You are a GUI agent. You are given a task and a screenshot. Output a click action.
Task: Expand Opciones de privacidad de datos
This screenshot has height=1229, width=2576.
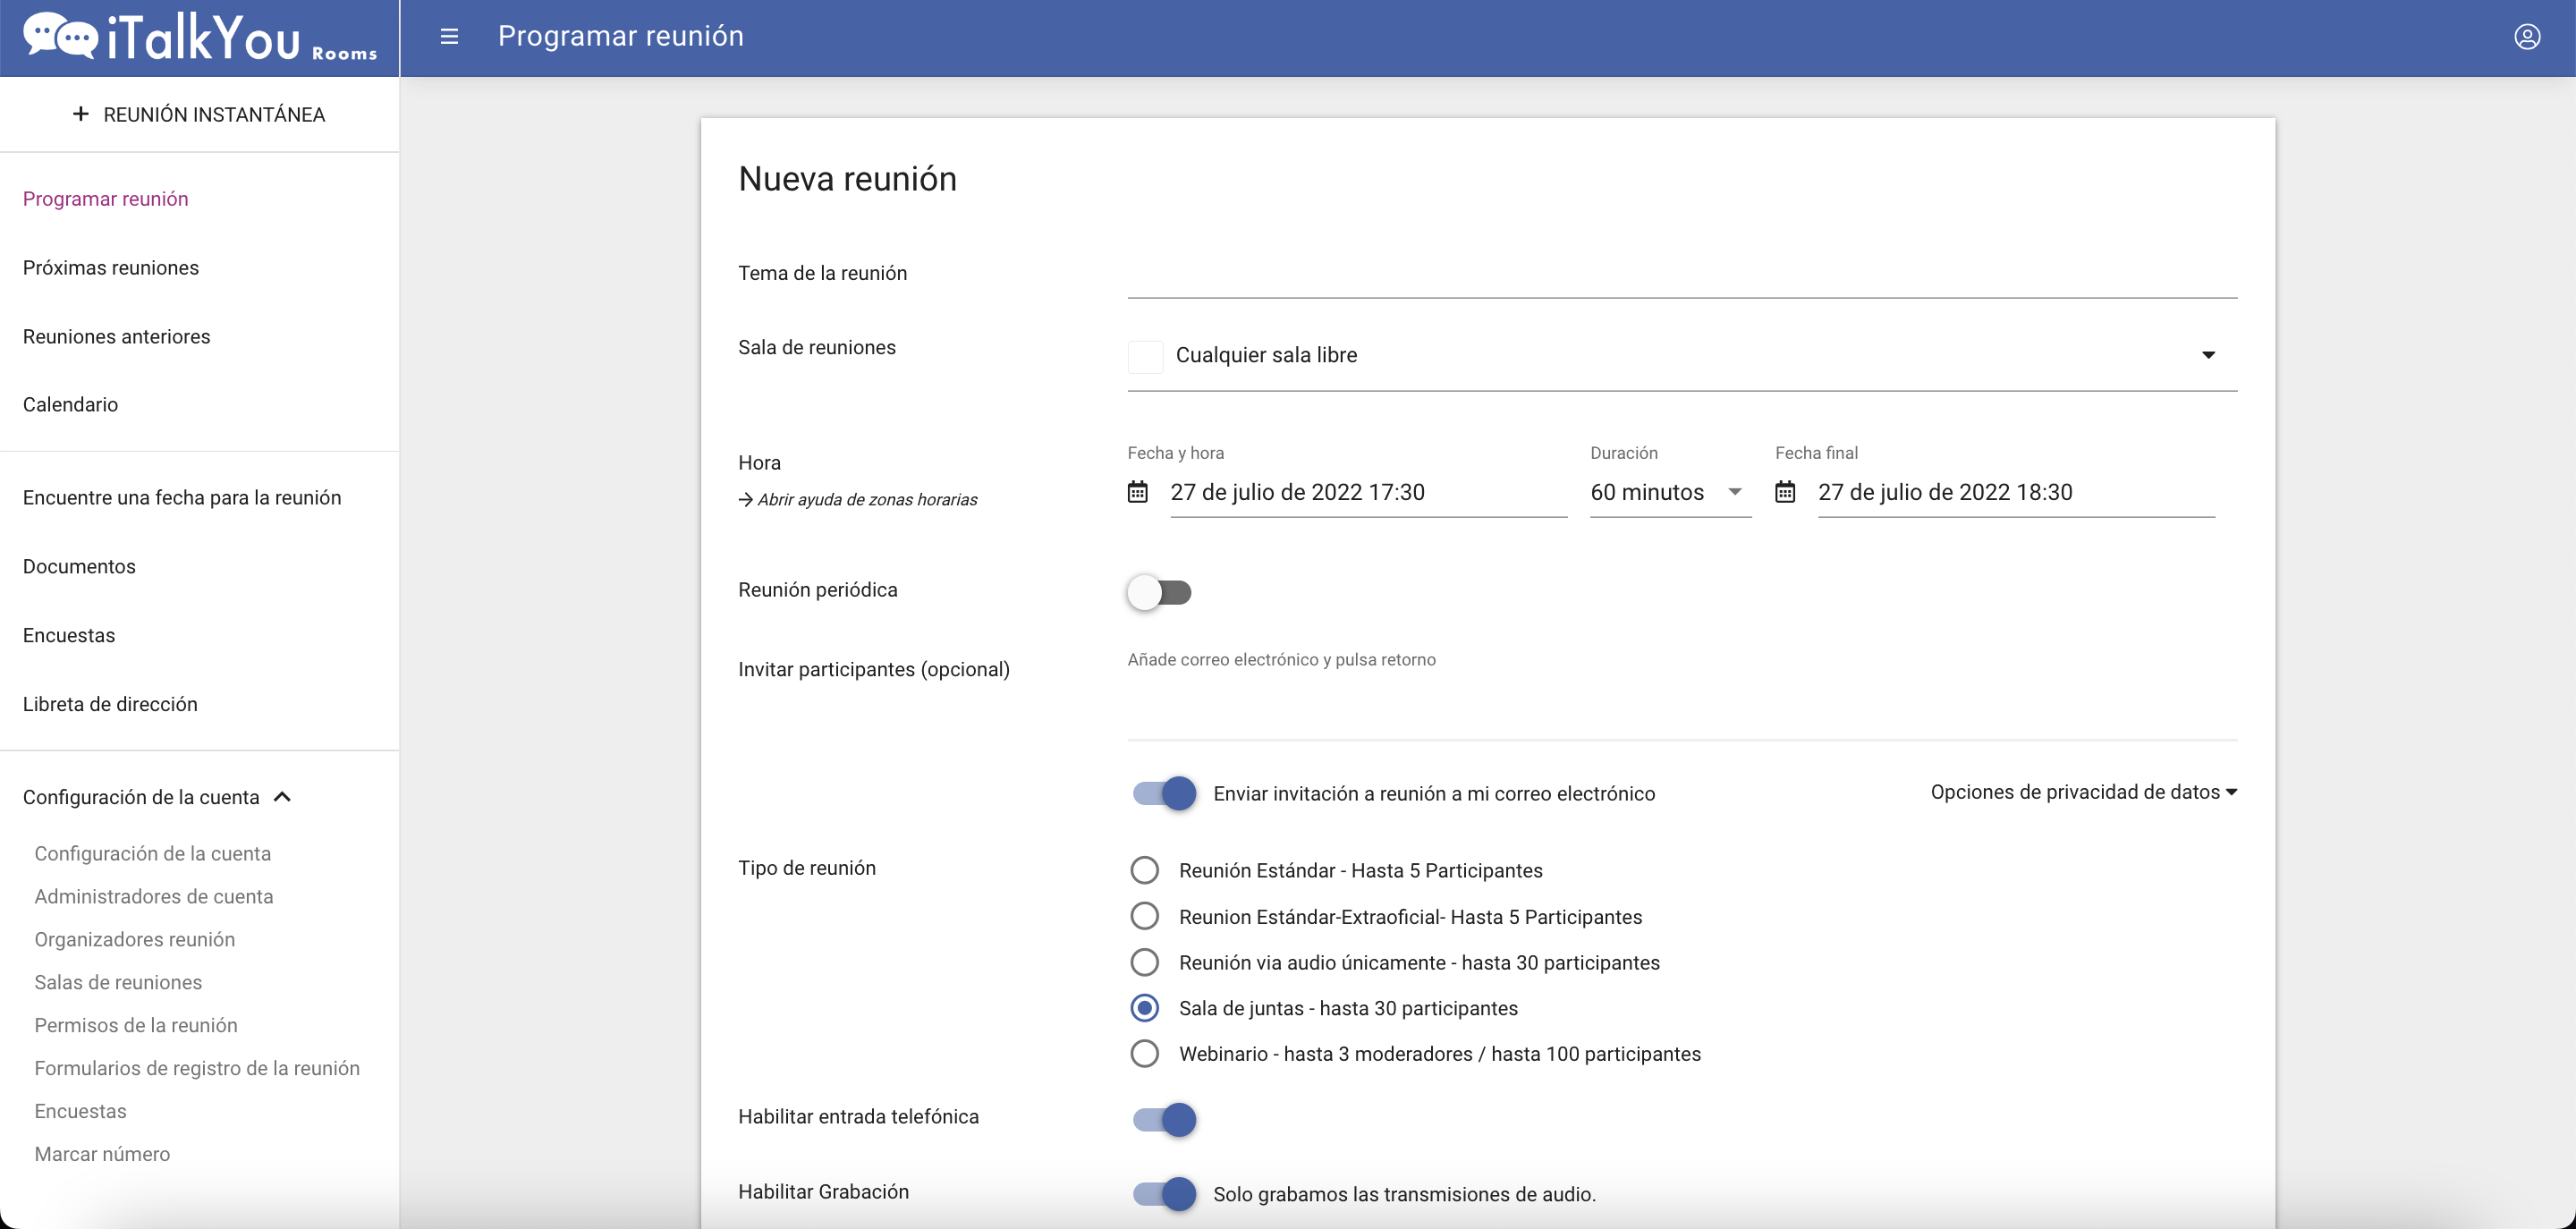[x=2083, y=792]
